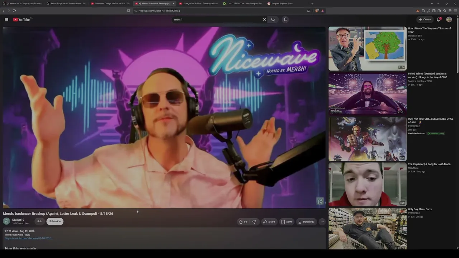Click 'MilkyMuse' channel name
This screenshot has height=258, width=459.
click(x=413, y=168)
